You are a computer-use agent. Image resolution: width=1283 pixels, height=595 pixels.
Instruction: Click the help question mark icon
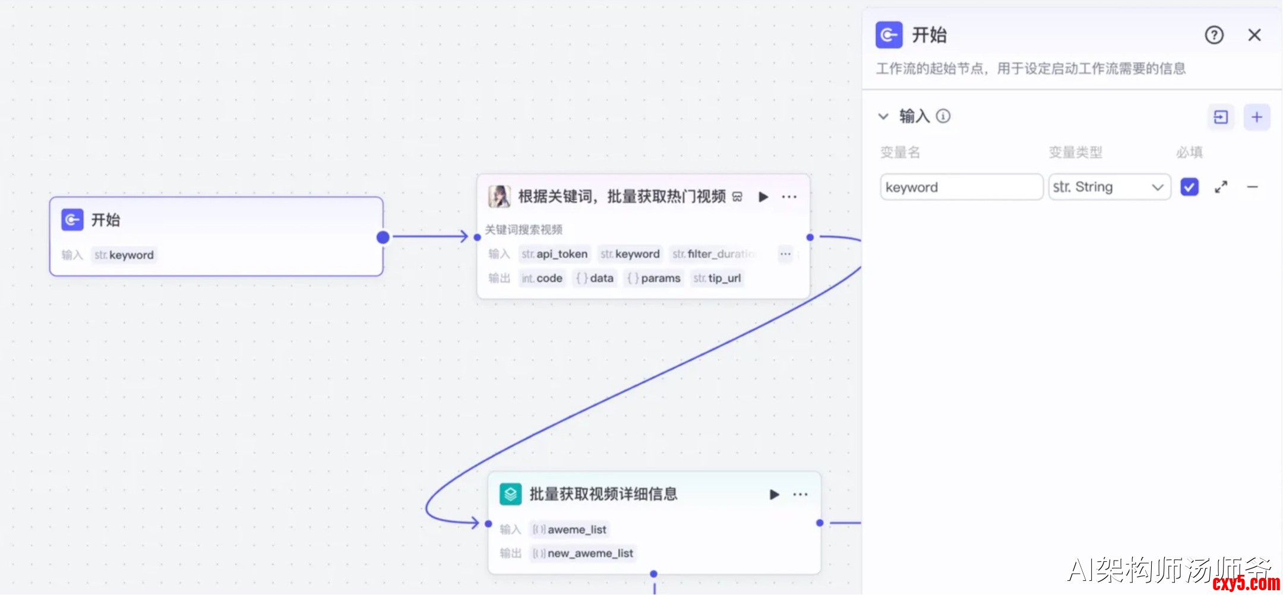pyautogui.click(x=1214, y=36)
